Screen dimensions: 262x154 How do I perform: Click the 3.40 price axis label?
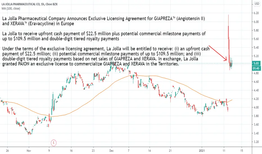click(x=256, y=133)
